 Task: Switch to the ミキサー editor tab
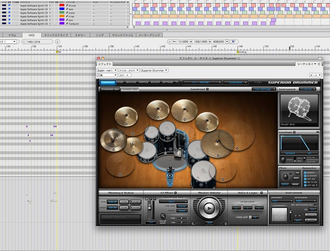[80, 35]
